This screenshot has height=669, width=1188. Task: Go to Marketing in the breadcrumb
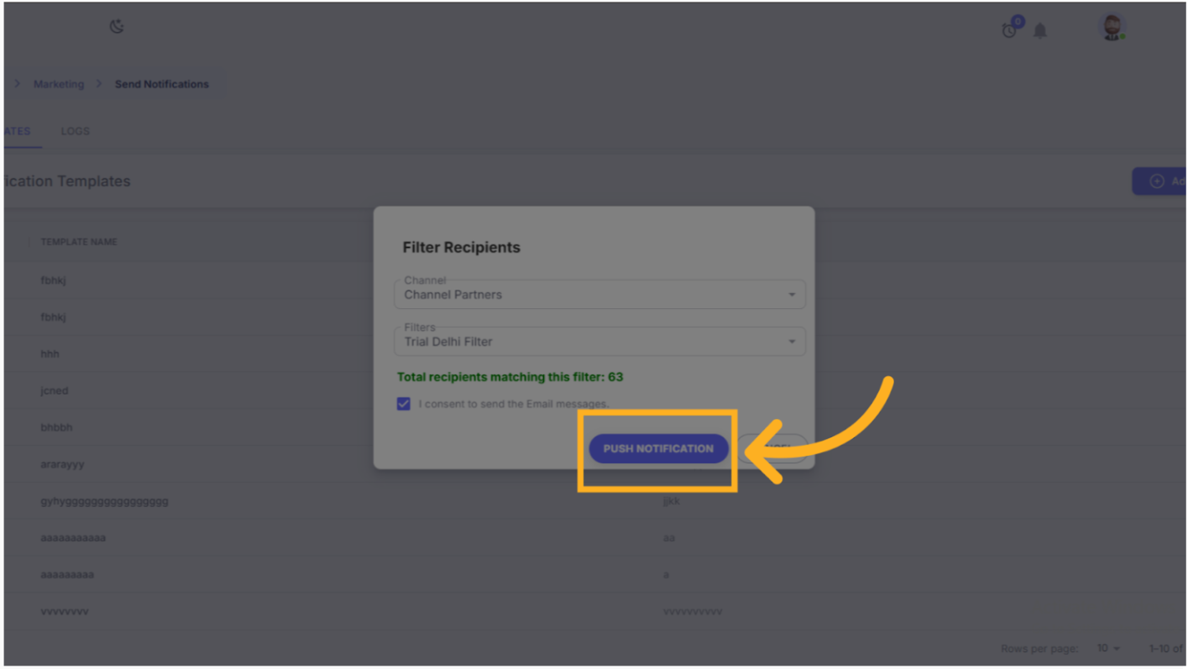(x=59, y=84)
